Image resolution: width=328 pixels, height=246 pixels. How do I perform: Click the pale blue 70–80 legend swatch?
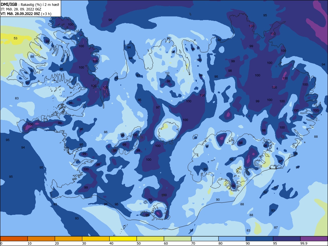(205, 239)
